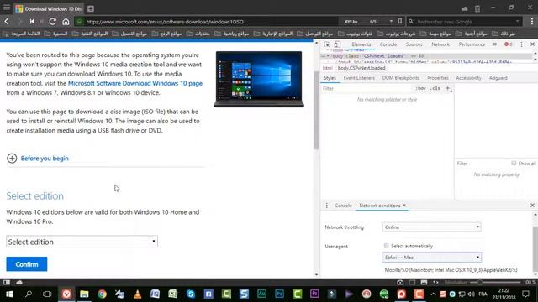Open the vertical three-dot browser menu
The width and height of the screenshot is (538, 302).
click(532, 22)
